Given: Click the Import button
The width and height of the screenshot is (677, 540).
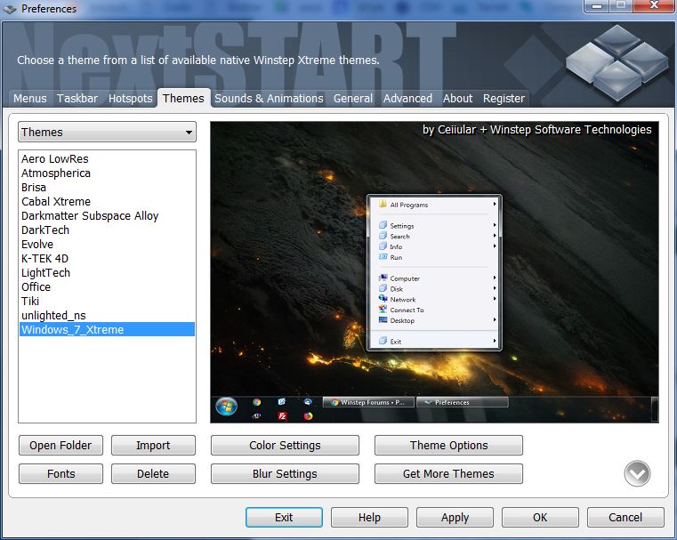Looking at the screenshot, I should 153,446.
